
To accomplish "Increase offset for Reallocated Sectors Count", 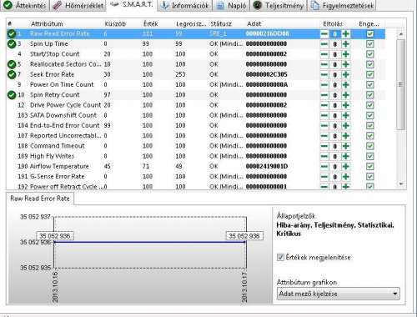I will (x=346, y=64).
